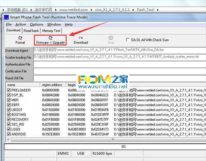This screenshot has height=161, width=206.
Task: Switch to the Read back tab
Action: [x=31, y=31]
